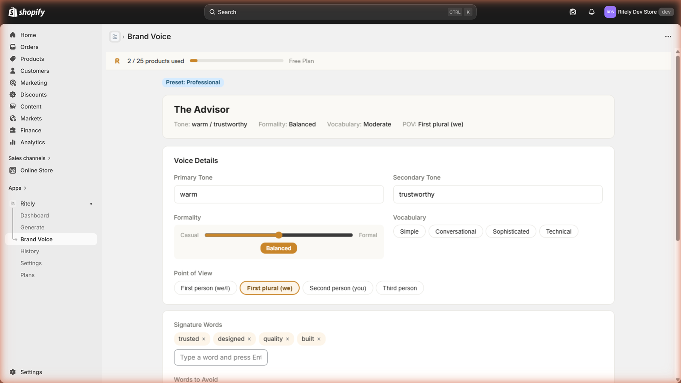Open notifications via the bell icon
This screenshot has width=681, height=383.
591,12
